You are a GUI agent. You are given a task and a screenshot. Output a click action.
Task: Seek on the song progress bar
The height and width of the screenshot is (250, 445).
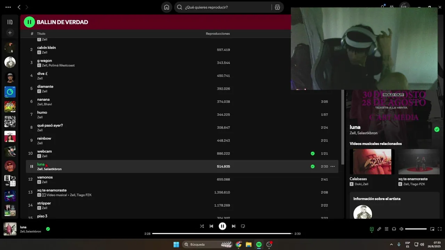[222, 234]
